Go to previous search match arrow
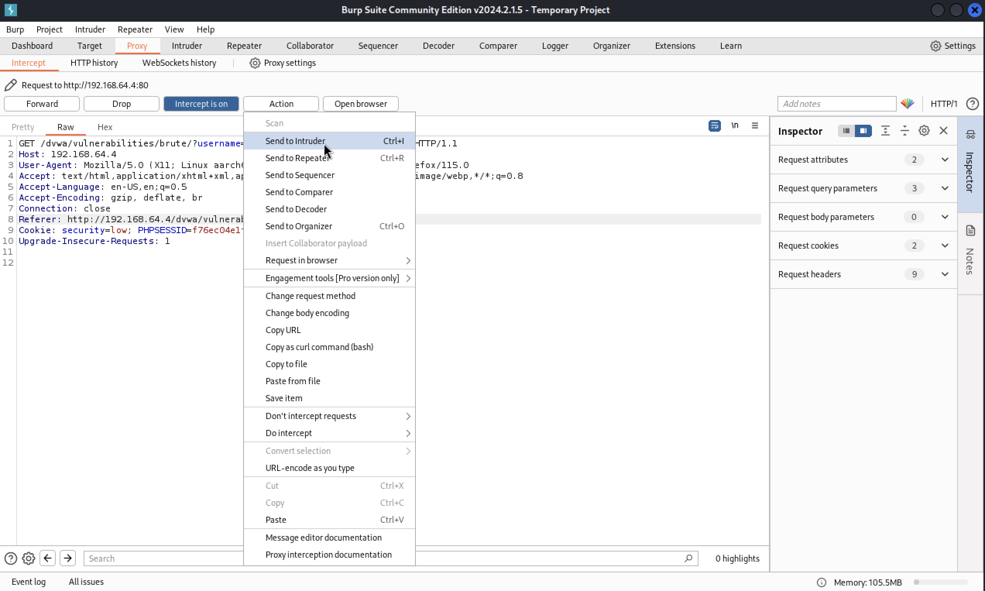Screen dimensions: 985x591 tap(47, 558)
